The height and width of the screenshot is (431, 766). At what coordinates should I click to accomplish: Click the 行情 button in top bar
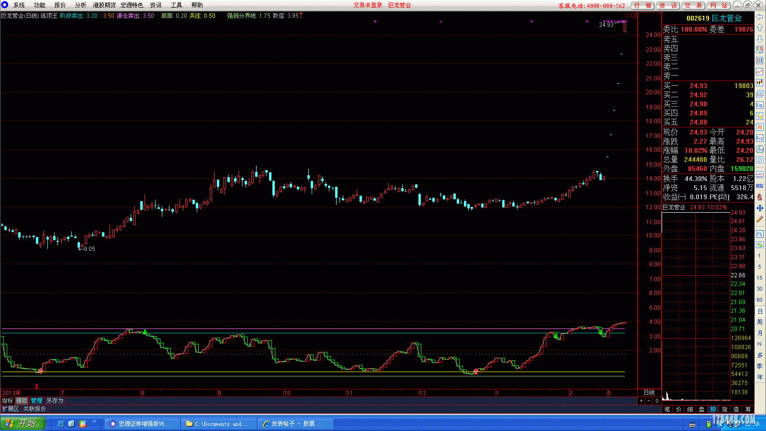tap(642, 6)
